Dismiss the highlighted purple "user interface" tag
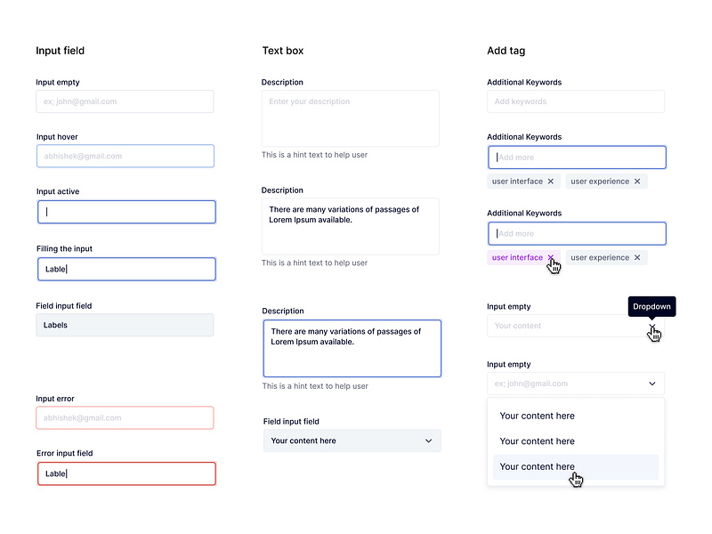This screenshot has height=534, width=712. coord(551,257)
